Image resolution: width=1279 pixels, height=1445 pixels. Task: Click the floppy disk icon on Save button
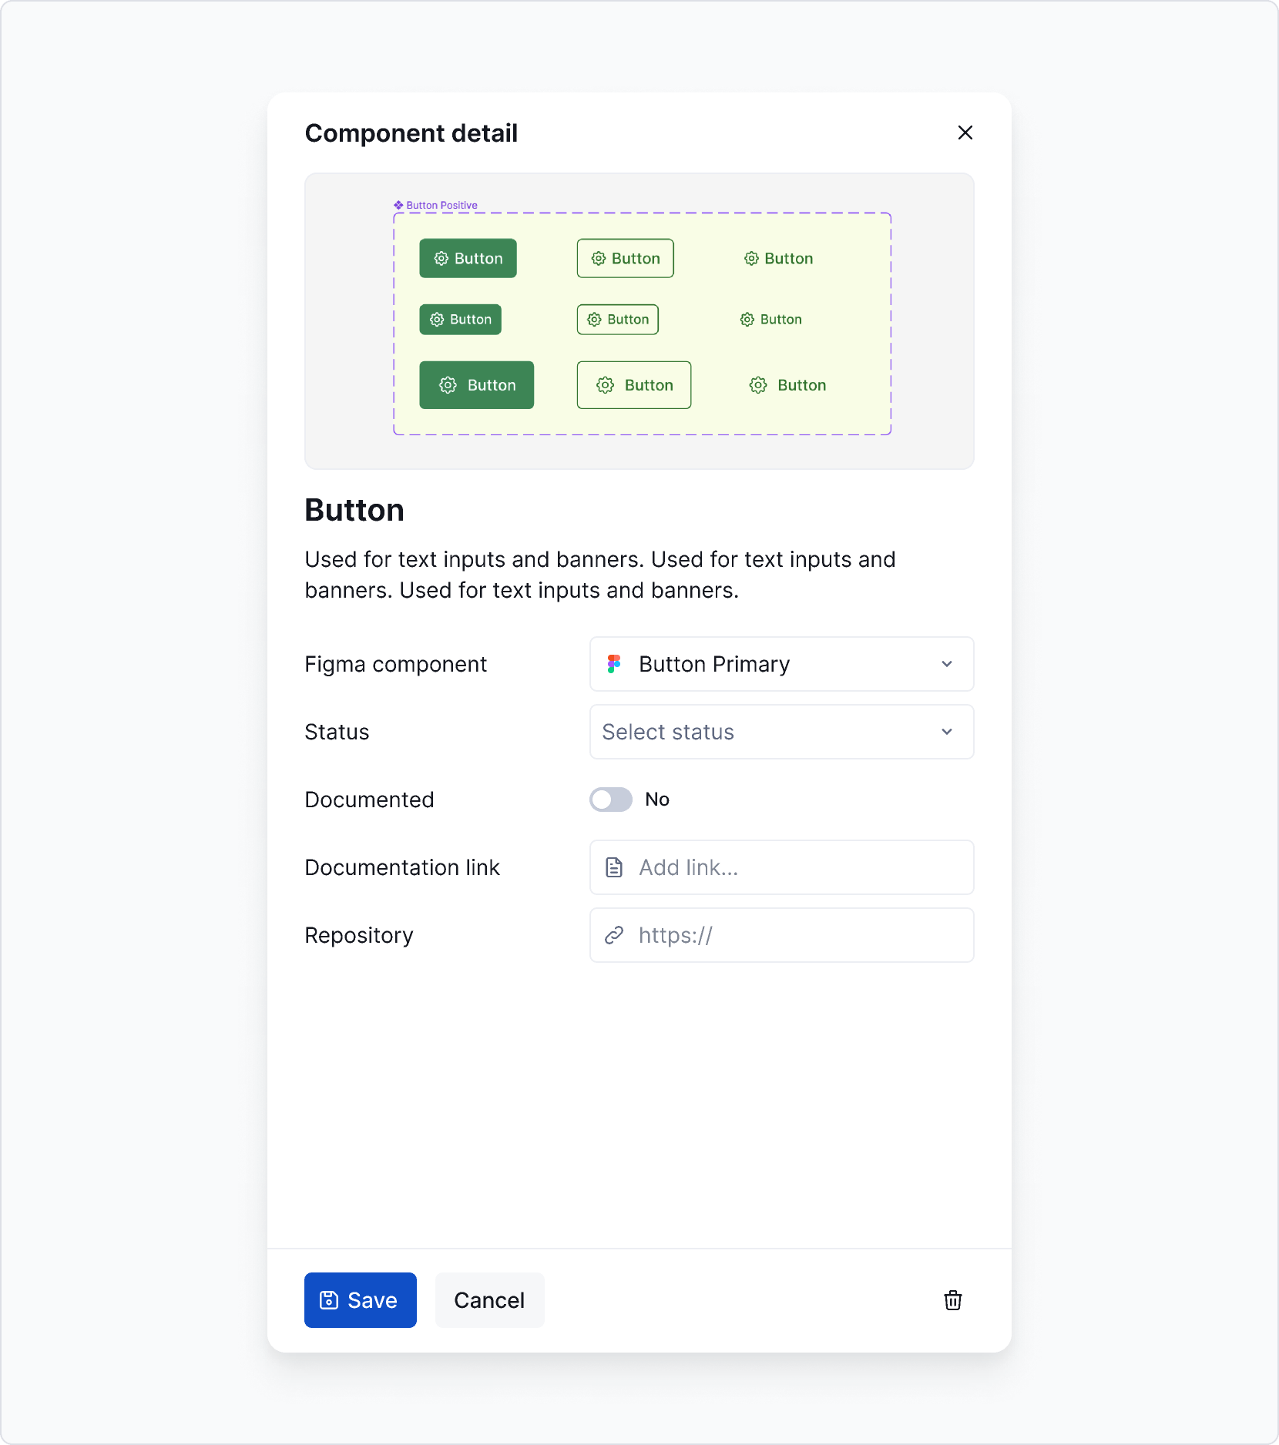pos(329,1300)
